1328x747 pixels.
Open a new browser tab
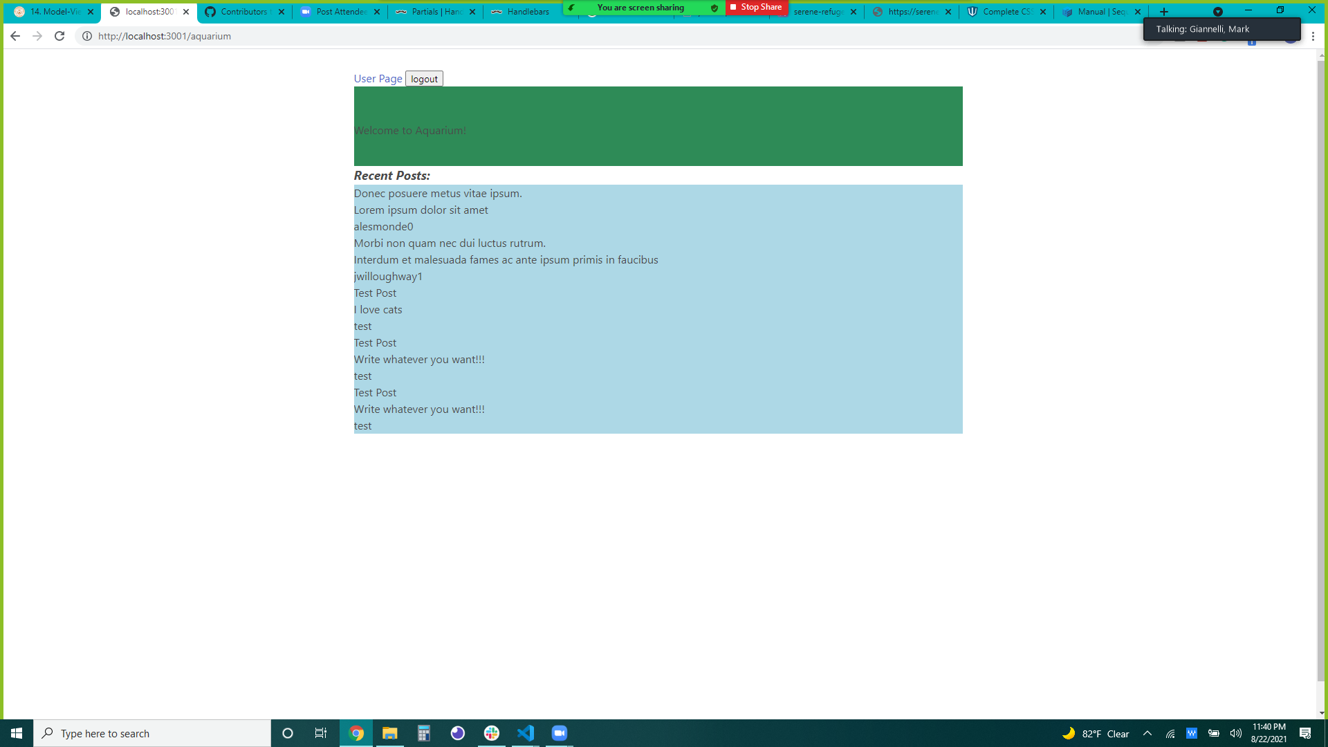click(1164, 12)
